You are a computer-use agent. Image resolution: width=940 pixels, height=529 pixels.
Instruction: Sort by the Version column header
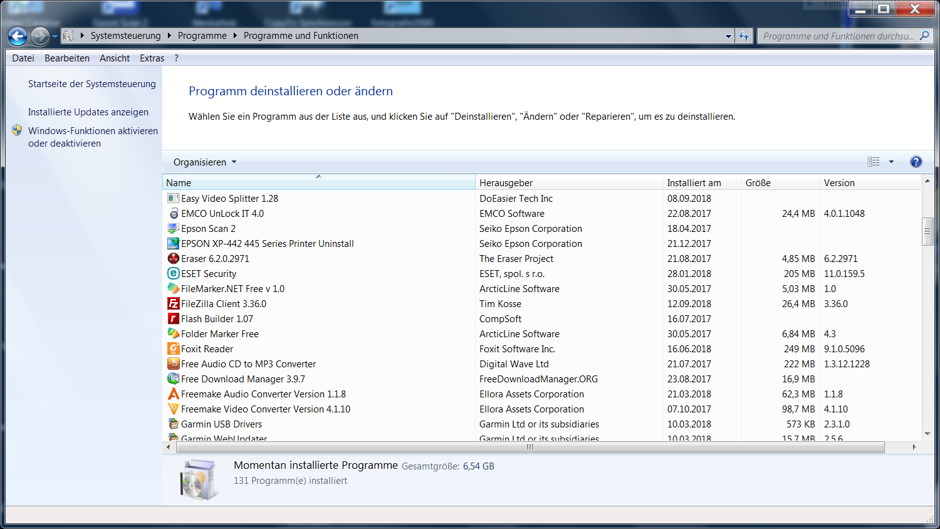click(870, 183)
